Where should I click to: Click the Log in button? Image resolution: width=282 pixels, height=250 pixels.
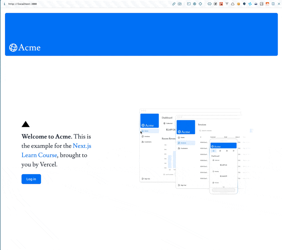click(31, 179)
